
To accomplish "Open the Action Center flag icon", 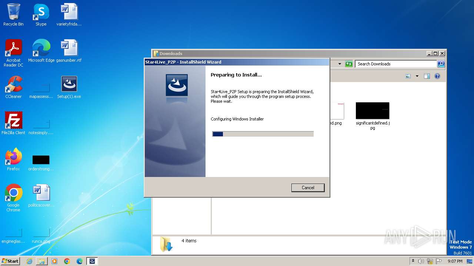I will pos(439,261).
